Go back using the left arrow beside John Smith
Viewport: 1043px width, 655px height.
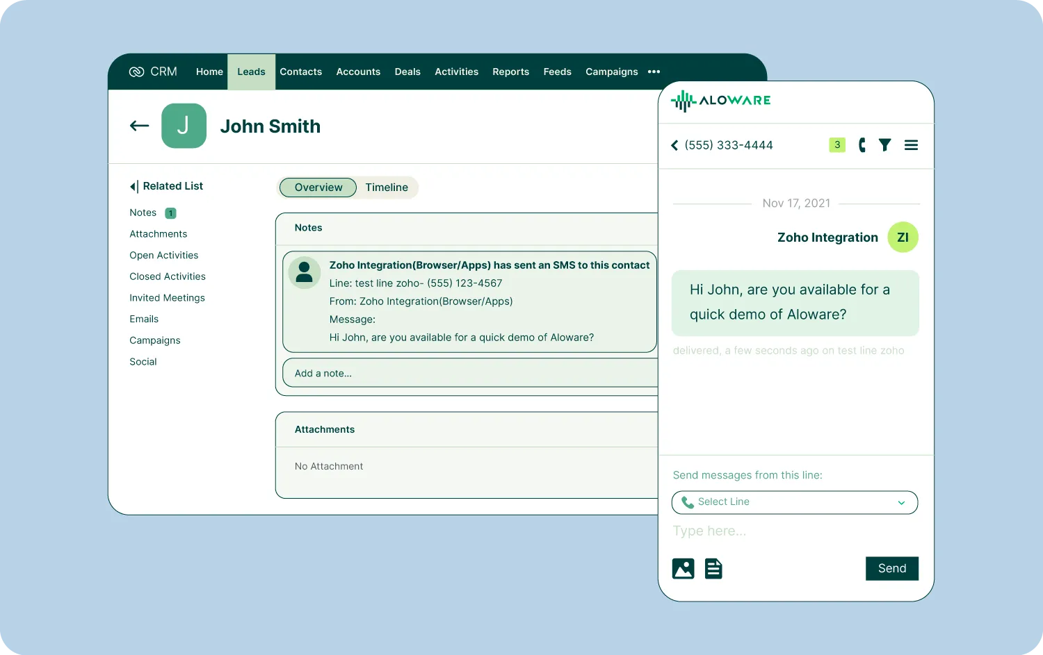[x=139, y=126]
